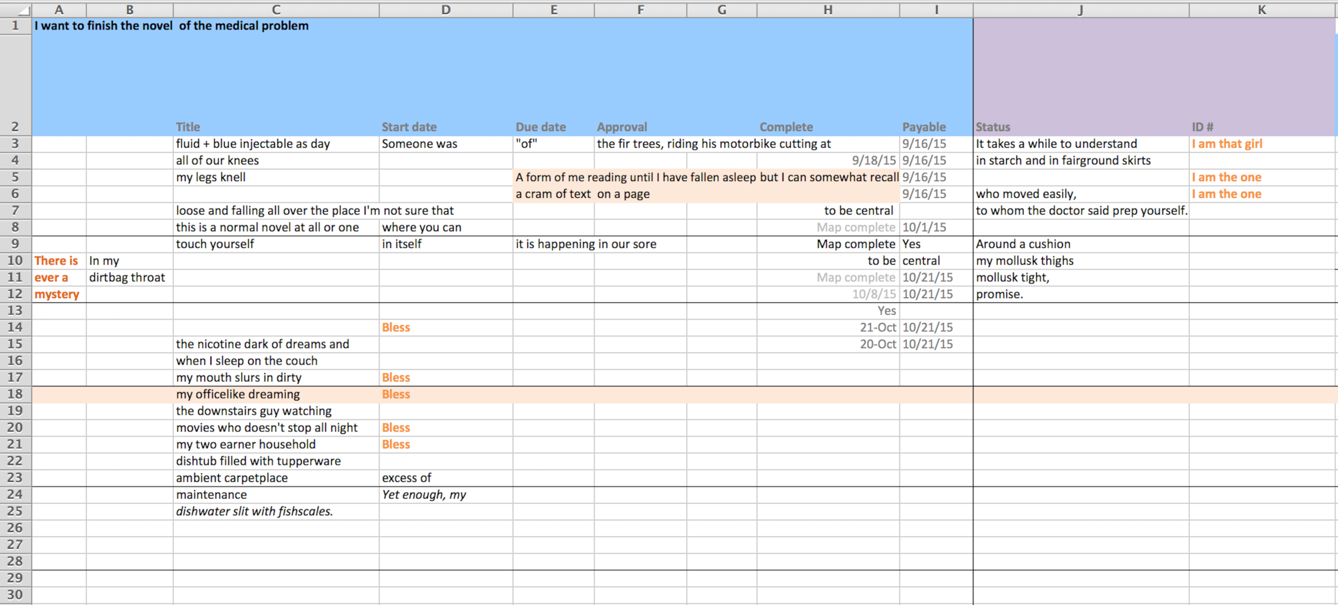Viewport: 1338px width, 605px height.
Task: Select cell 'Someone was'
Action: tap(446, 144)
